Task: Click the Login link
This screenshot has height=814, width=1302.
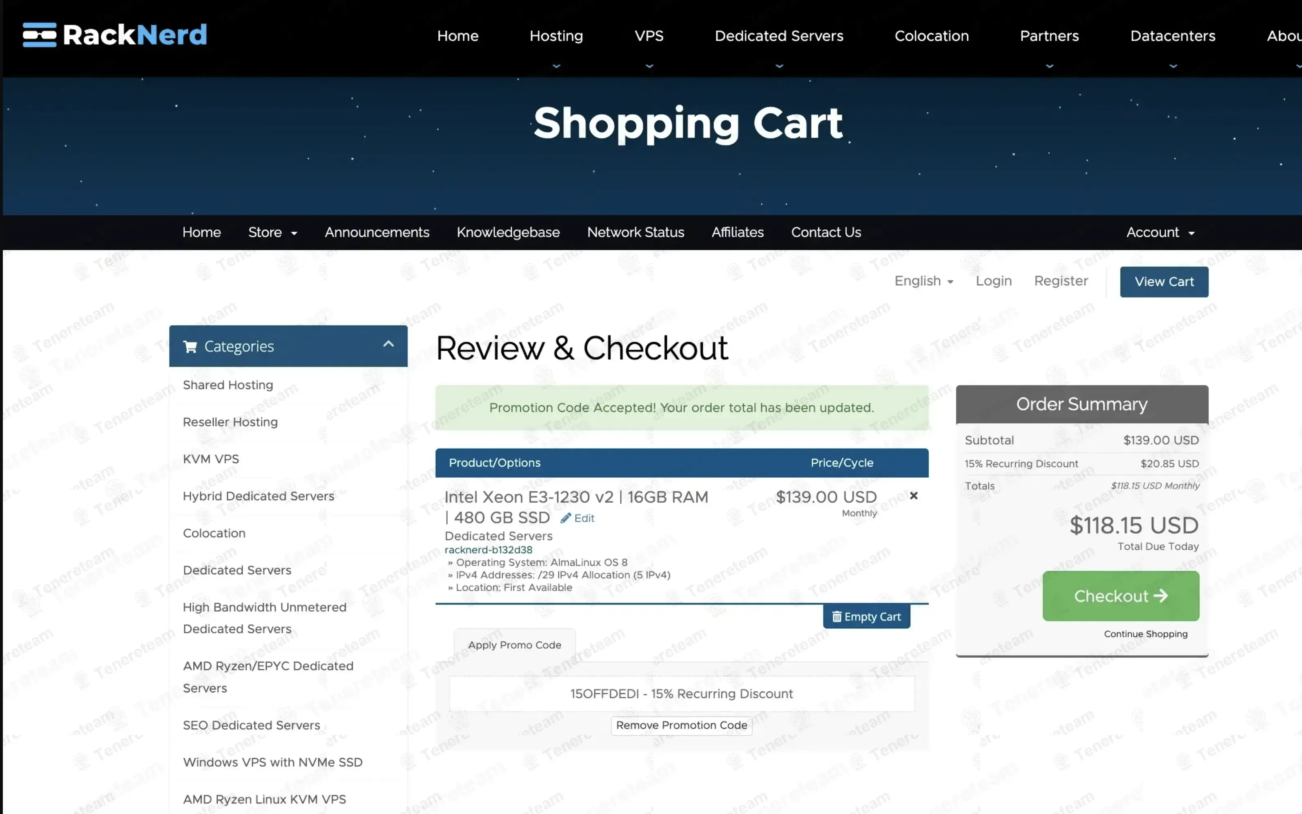Action: click(994, 281)
